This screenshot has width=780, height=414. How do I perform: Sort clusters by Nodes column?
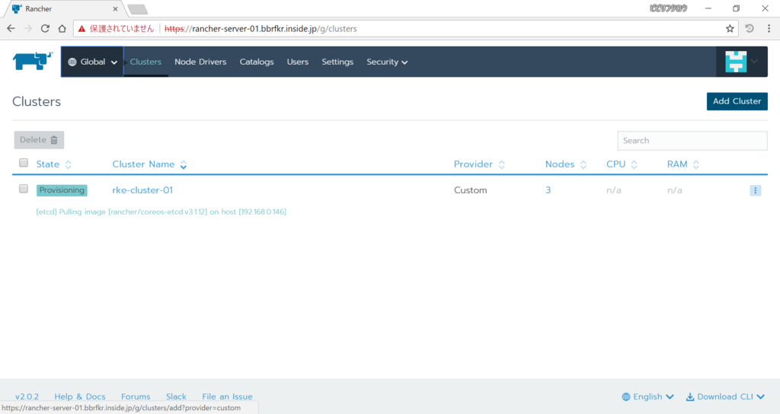[566, 164]
